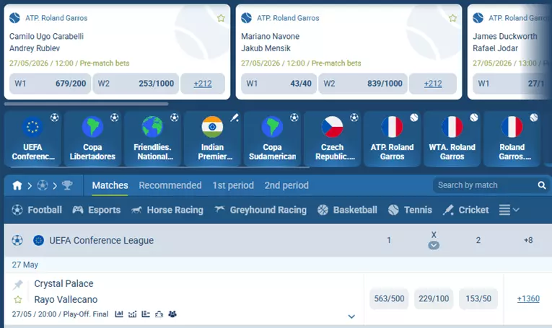The height and width of the screenshot is (328, 552).
Task: Favorite the Carabelli vs Rublev match star
Action: tap(221, 18)
